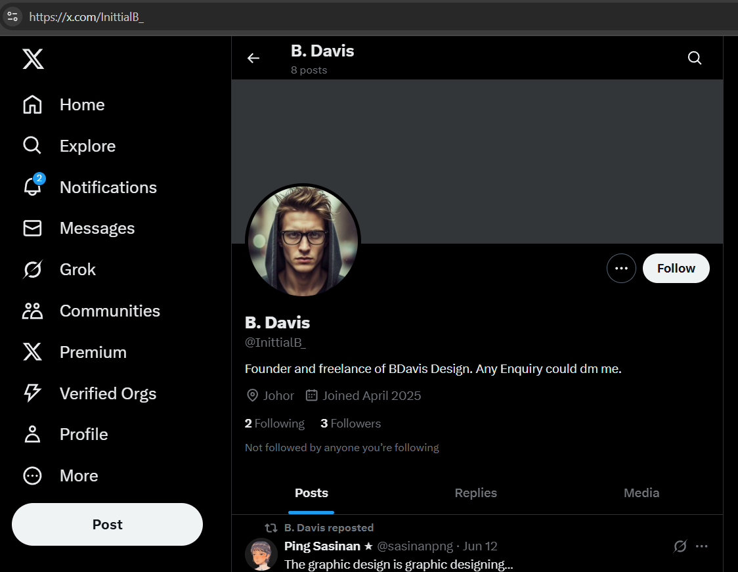Switch to the Media tab
738x572 pixels.
pyautogui.click(x=641, y=493)
